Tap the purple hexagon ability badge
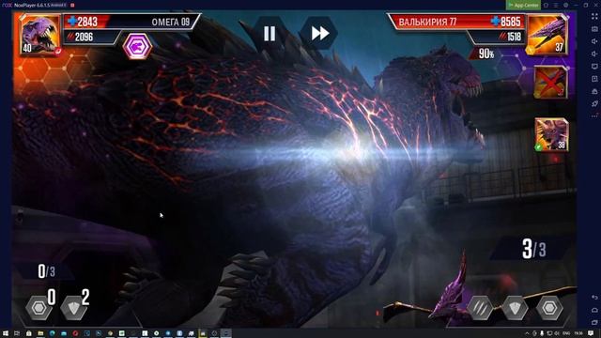Screen dimensions: 601x338 [x=138, y=47]
